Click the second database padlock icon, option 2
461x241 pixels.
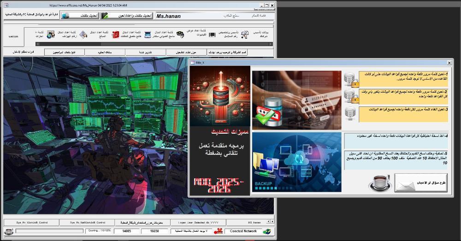(x=351, y=97)
